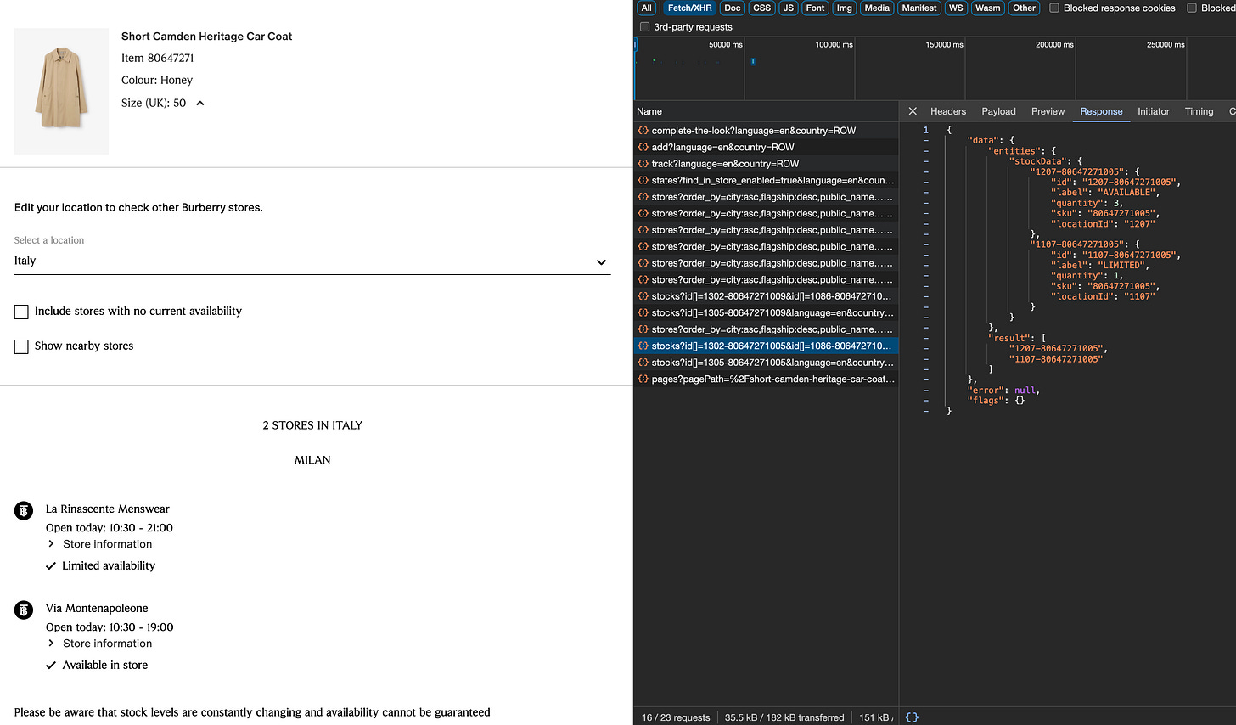Select stocks?id[]=1305-80647271005 request
This screenshot has height=725, width=1236.
pos(766,362)
